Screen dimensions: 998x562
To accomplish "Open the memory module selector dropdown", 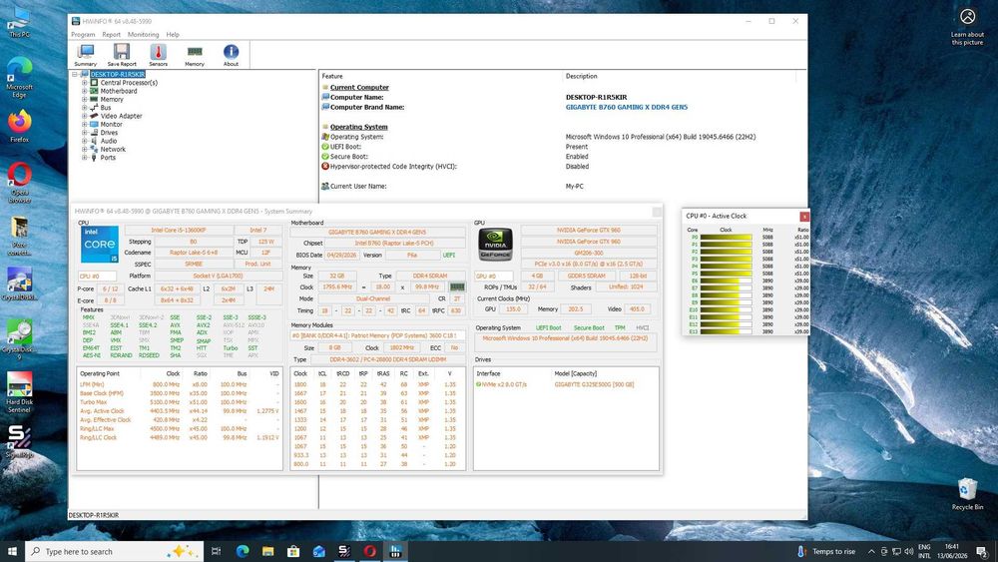I will (x=377, y=335).
